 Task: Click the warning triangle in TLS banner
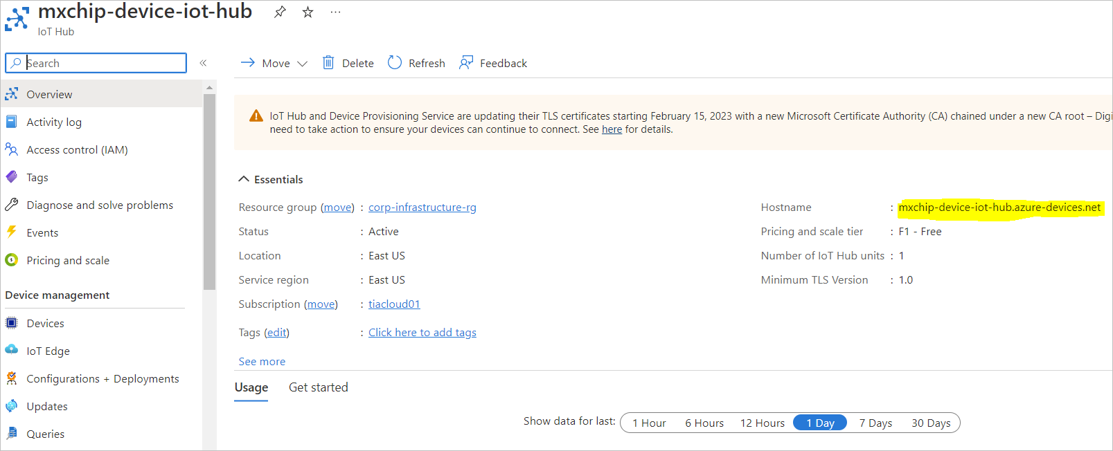pyautogui.click(x=256, y=116)
